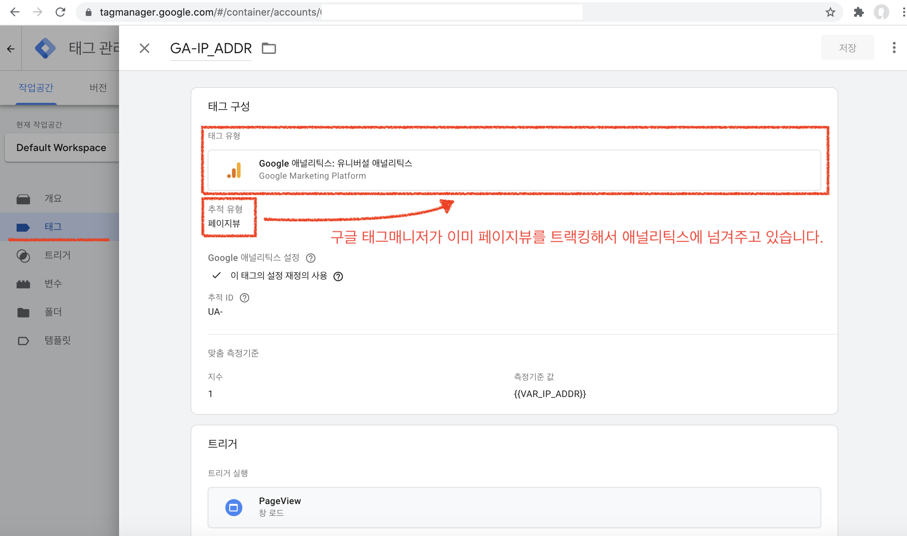The width and height of the screenshot is (907, 536).
Task: Click the folder icon next to GA-IP_ADDR
Action: tap(269, 48)
